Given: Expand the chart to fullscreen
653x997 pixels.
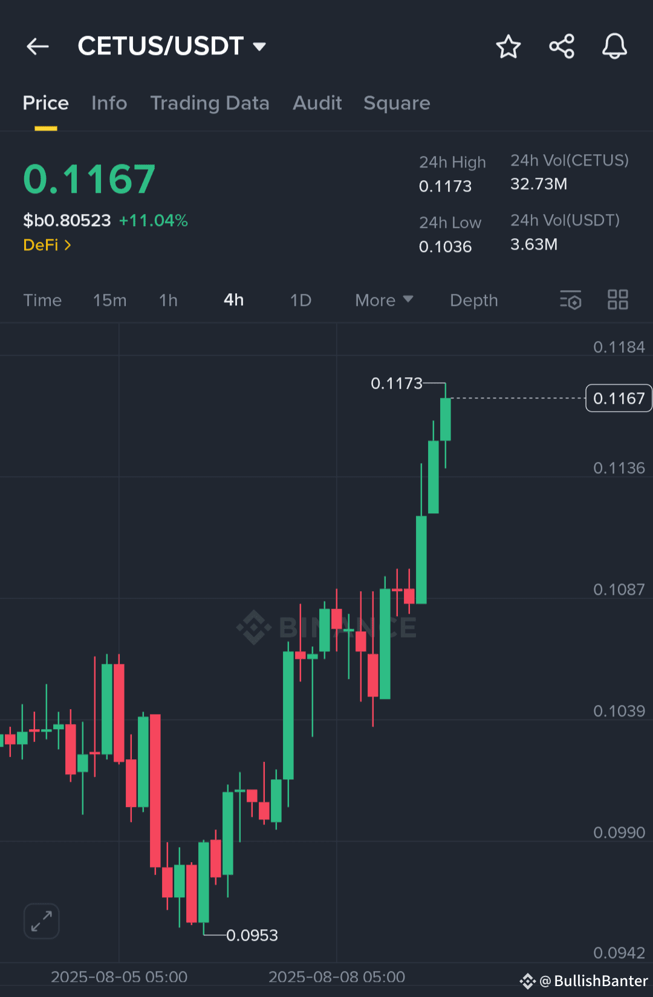Looking at the screenshot, I should 41,921.
